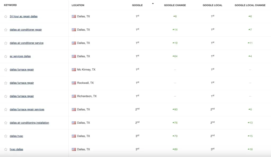Toggle the star for "hvac dallas"
Image resolution: width=271 pixels, height=157 pixels.
[x=6, y=149]
